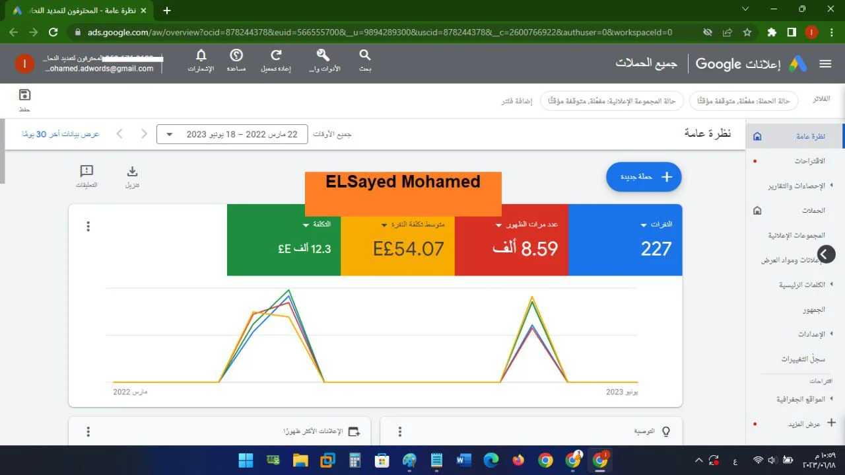The width and height of the screenshot is (845, 475).
Task: Open the help question mark icon
Action: tap(236, 56)
